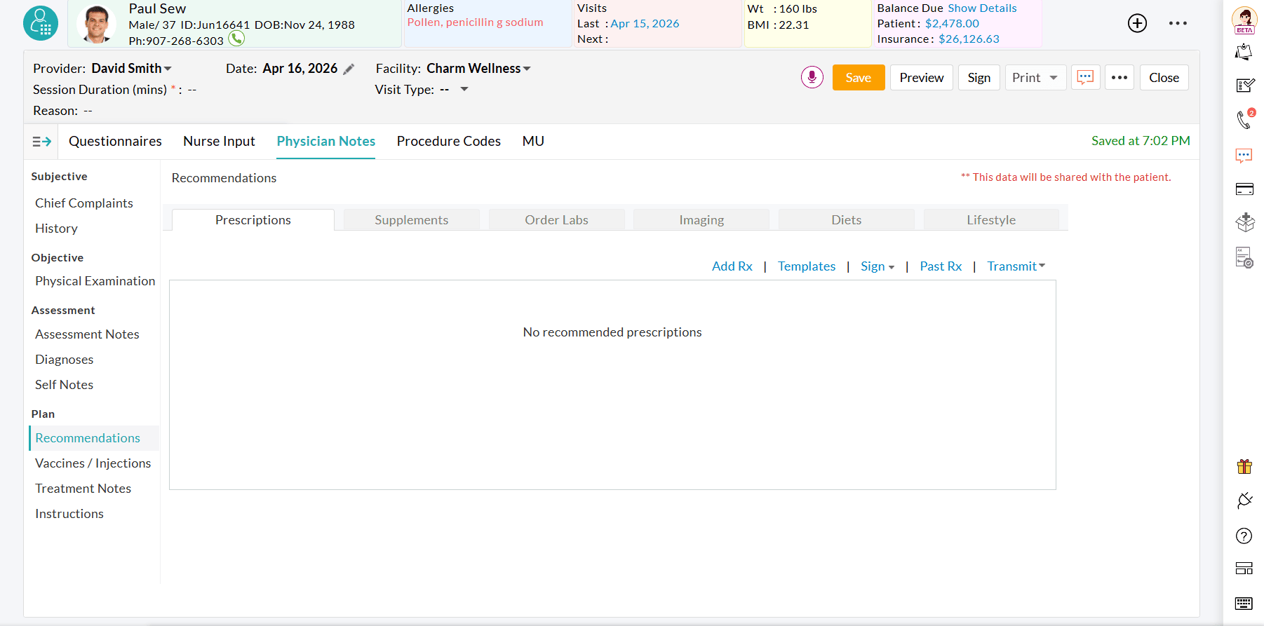The height and width of the screenshot is (626, 1264).
Task: Switch to the Imaging tab
Action: click(x=701, y=220)
